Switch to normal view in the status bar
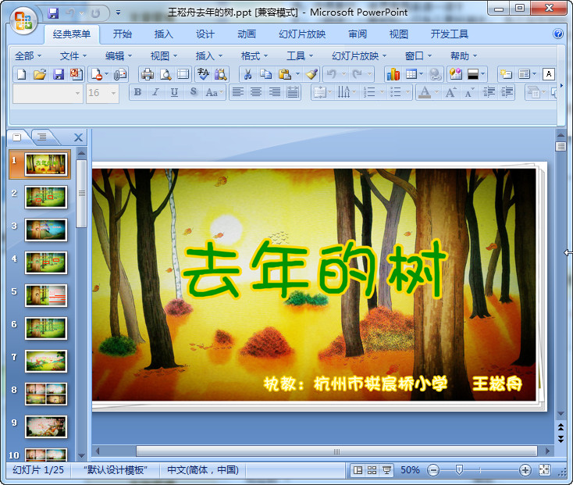The image size is (573, 485). [358, 470]
